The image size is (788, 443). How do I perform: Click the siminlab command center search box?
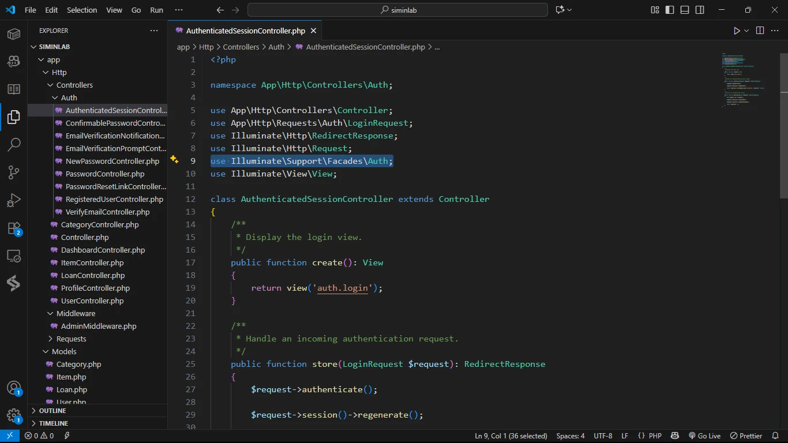pos(397,10)
